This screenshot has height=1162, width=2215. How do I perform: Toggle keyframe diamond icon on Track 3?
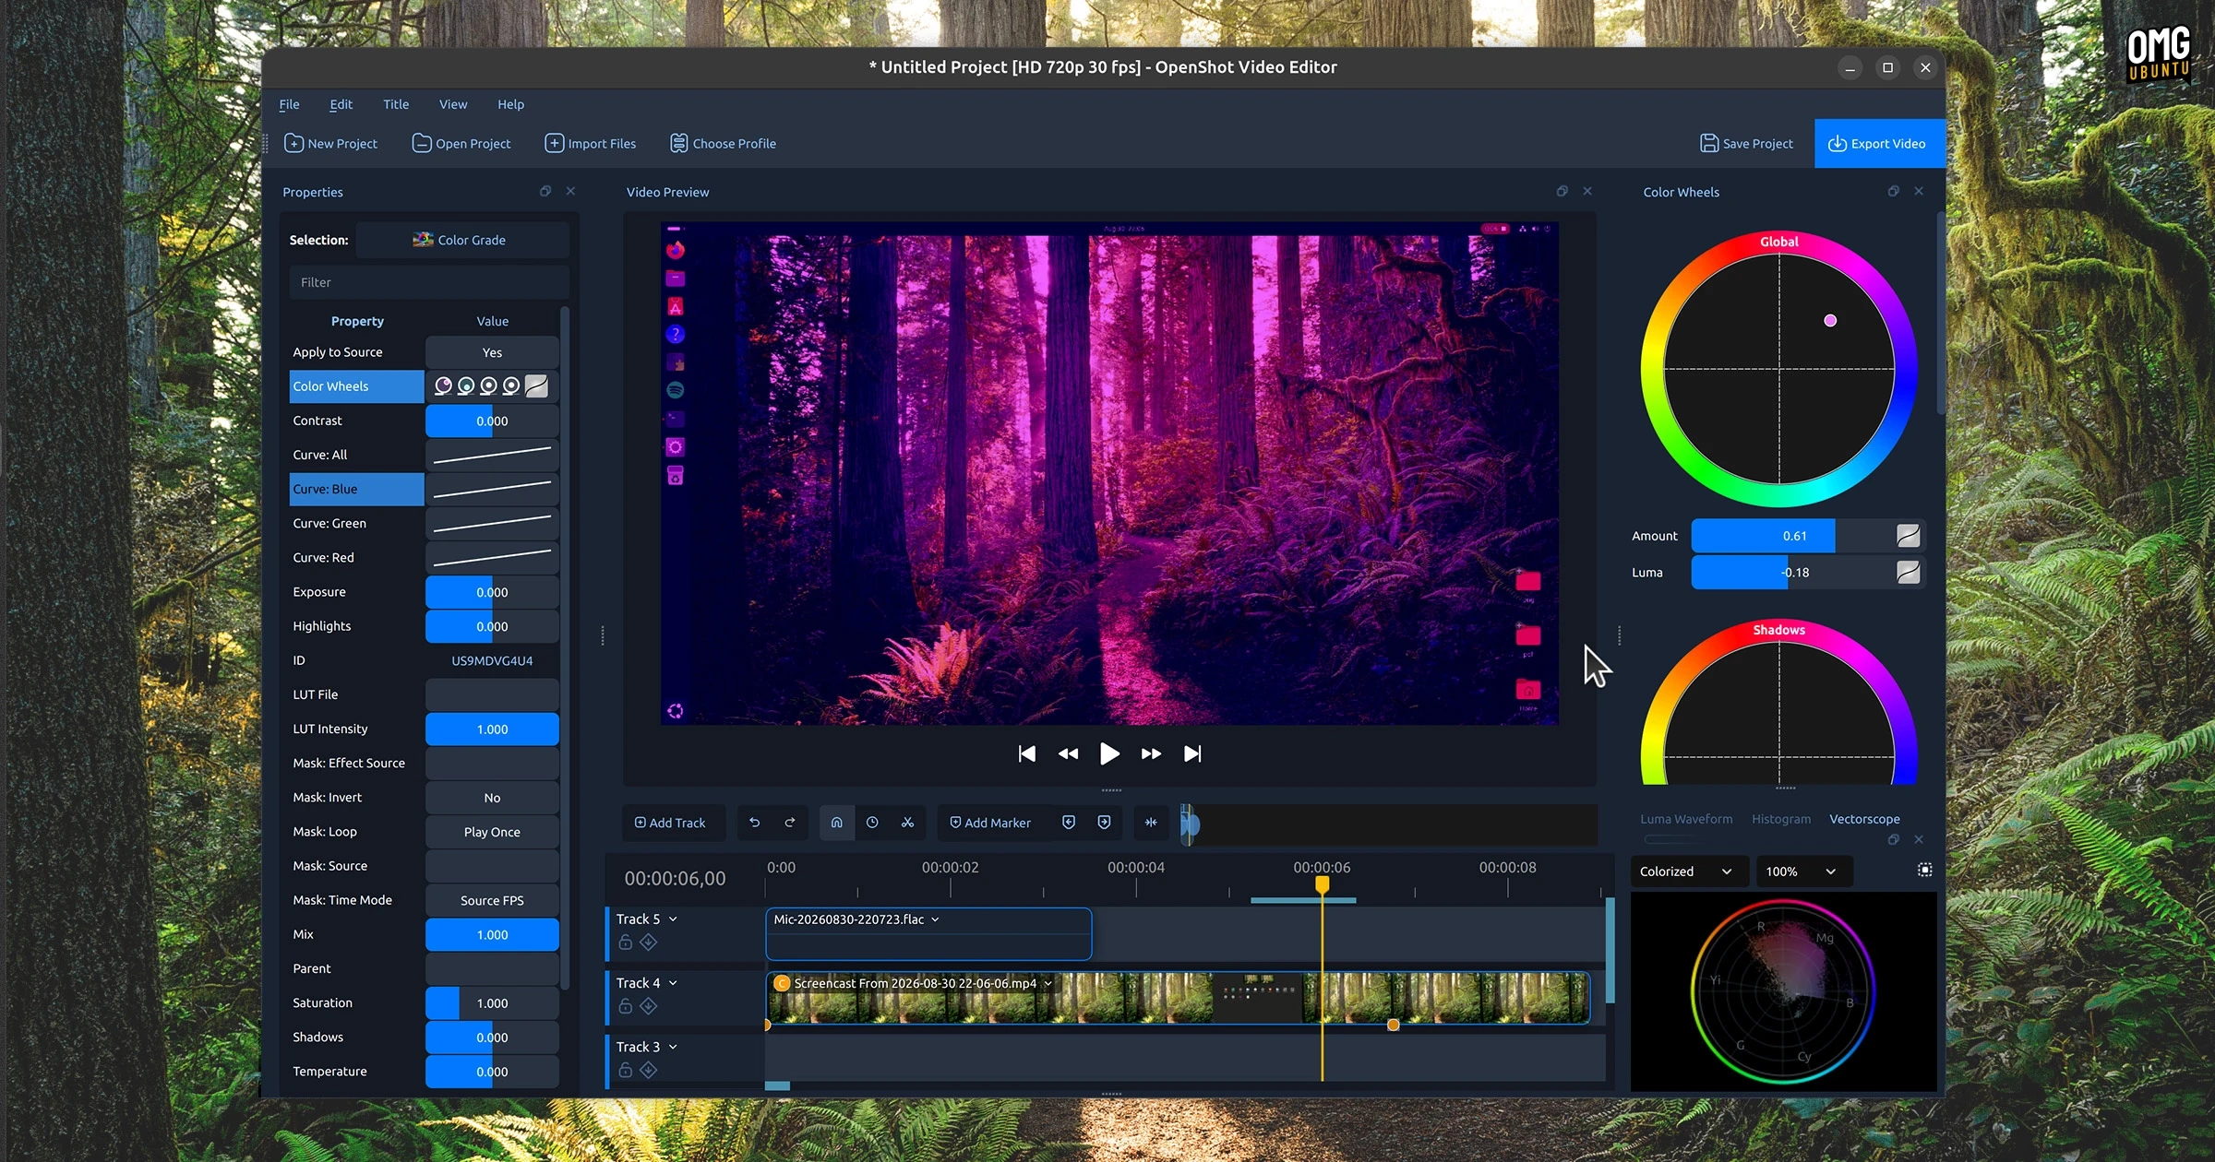coord(649,1070)
